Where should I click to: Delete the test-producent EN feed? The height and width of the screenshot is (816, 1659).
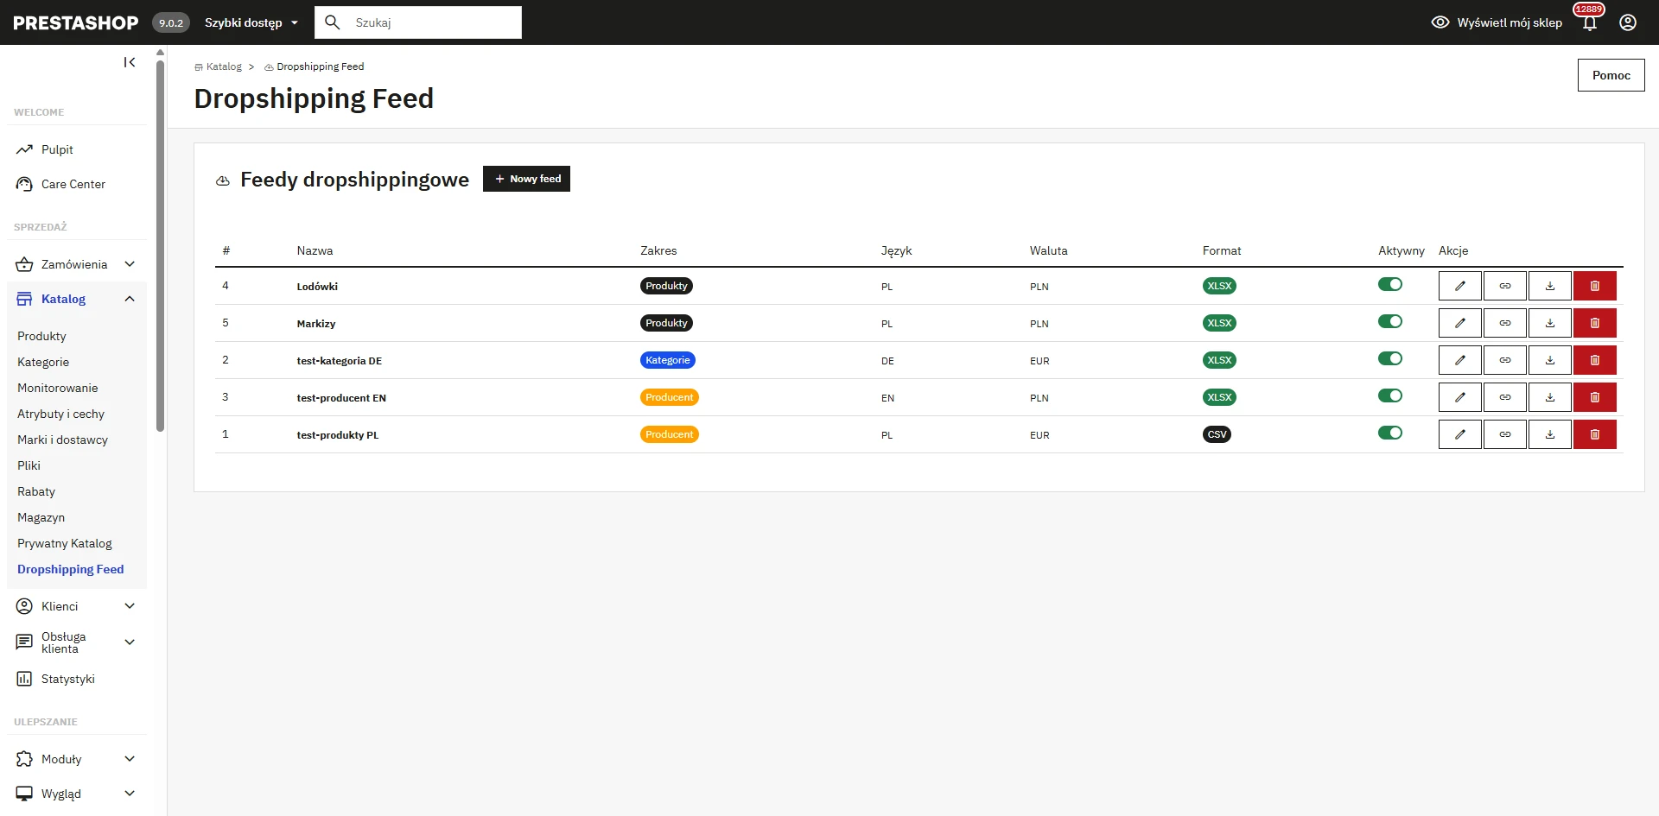click(x=1594, y=397)
